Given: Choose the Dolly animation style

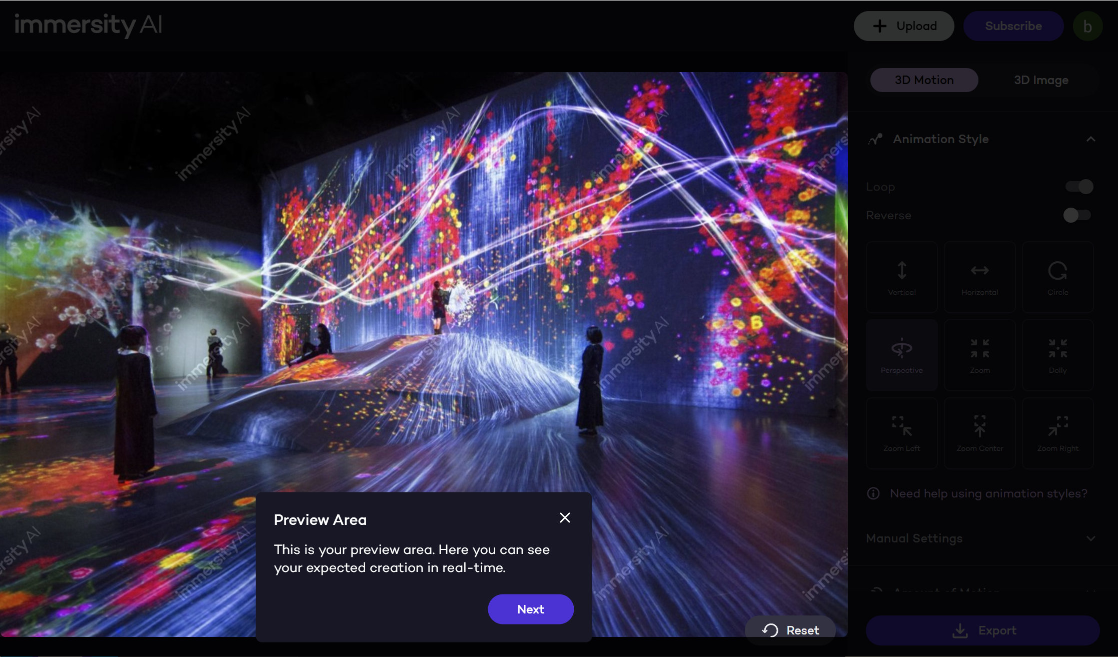Looking at the screenshot, I should [1057, 355].
